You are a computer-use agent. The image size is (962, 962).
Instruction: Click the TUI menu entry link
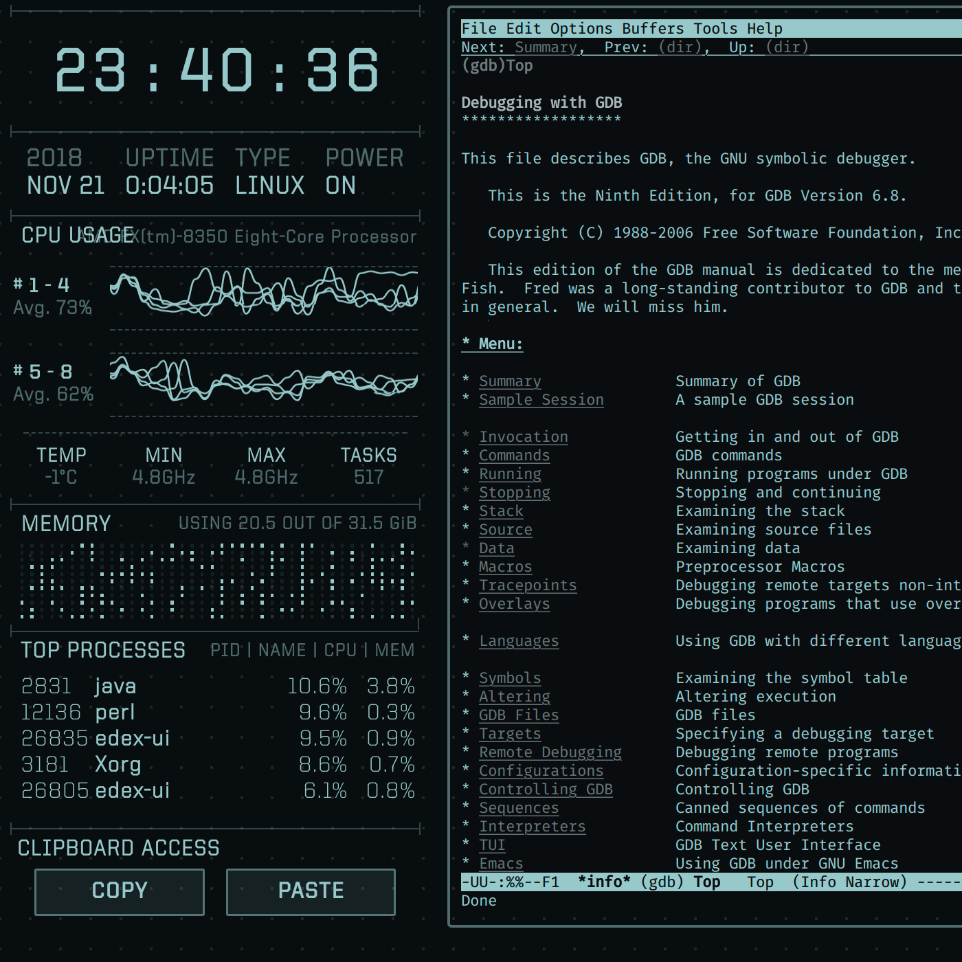(x=492, y=845)
